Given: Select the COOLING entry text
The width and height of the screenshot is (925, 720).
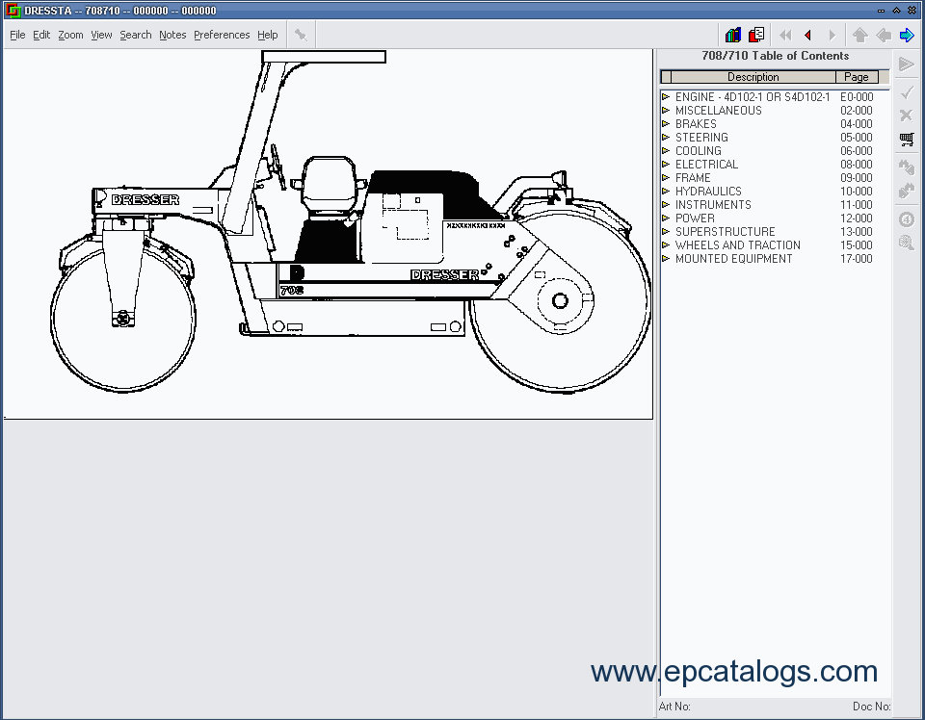Looking at the screenshot, I should [699, 151].
